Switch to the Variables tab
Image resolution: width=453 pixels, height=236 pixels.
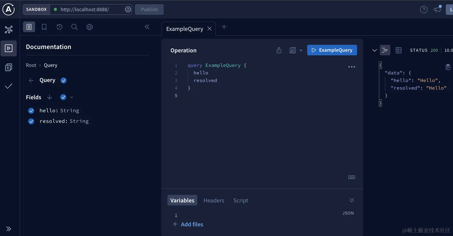coord(182,200)
